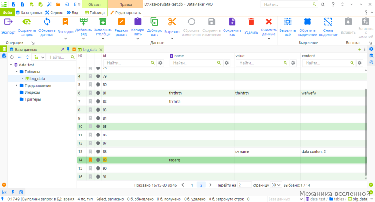Click the Вырезать scissors icon

pos(172,22)
